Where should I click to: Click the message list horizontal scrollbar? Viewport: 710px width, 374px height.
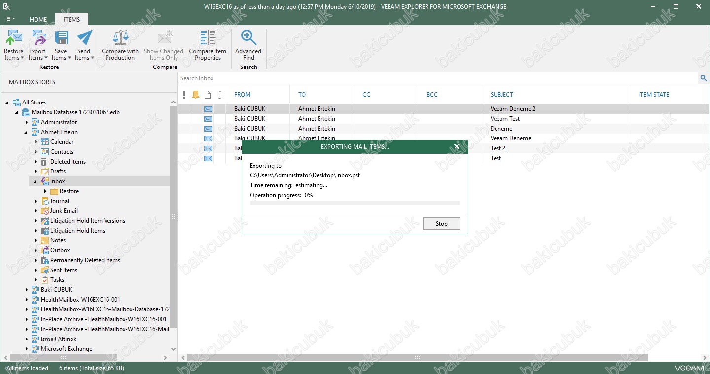coord(417,358)
